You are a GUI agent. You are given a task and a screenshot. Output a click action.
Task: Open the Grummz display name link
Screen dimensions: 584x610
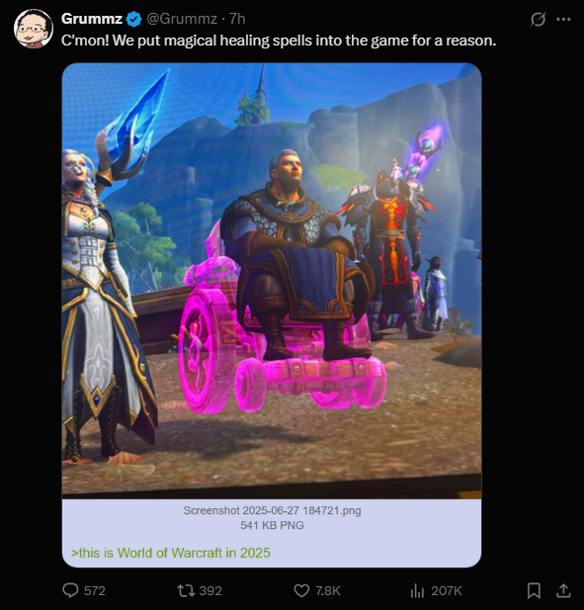92,19
